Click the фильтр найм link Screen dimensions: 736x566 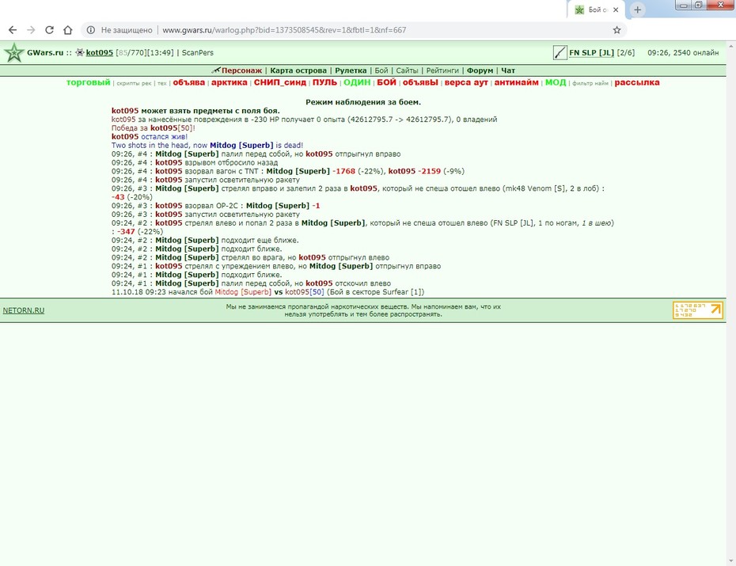tap(590, 83)
